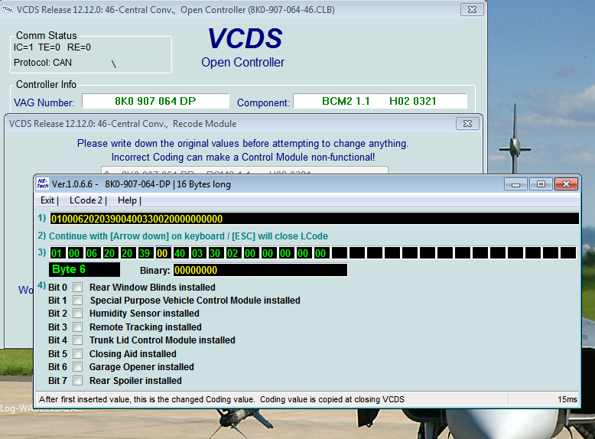Tick Bit 1 Special Purpose Vehicle Control Module
The width and height of the screenshot is (595, 439).
pos(78,301)
